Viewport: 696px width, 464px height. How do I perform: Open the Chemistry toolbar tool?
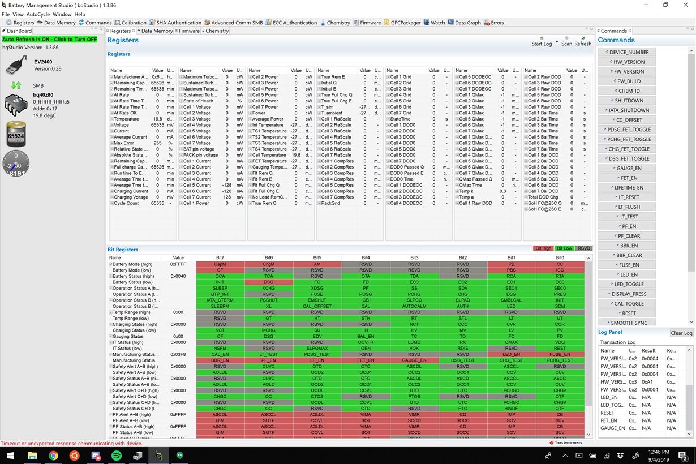click(x=335, y=23)
